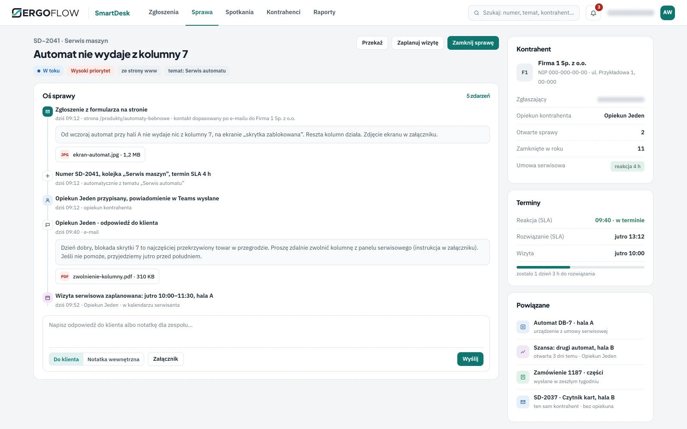Go to the Spotkania tab
The width and height of the screenshot is (687, 429).
click(240, 12)
